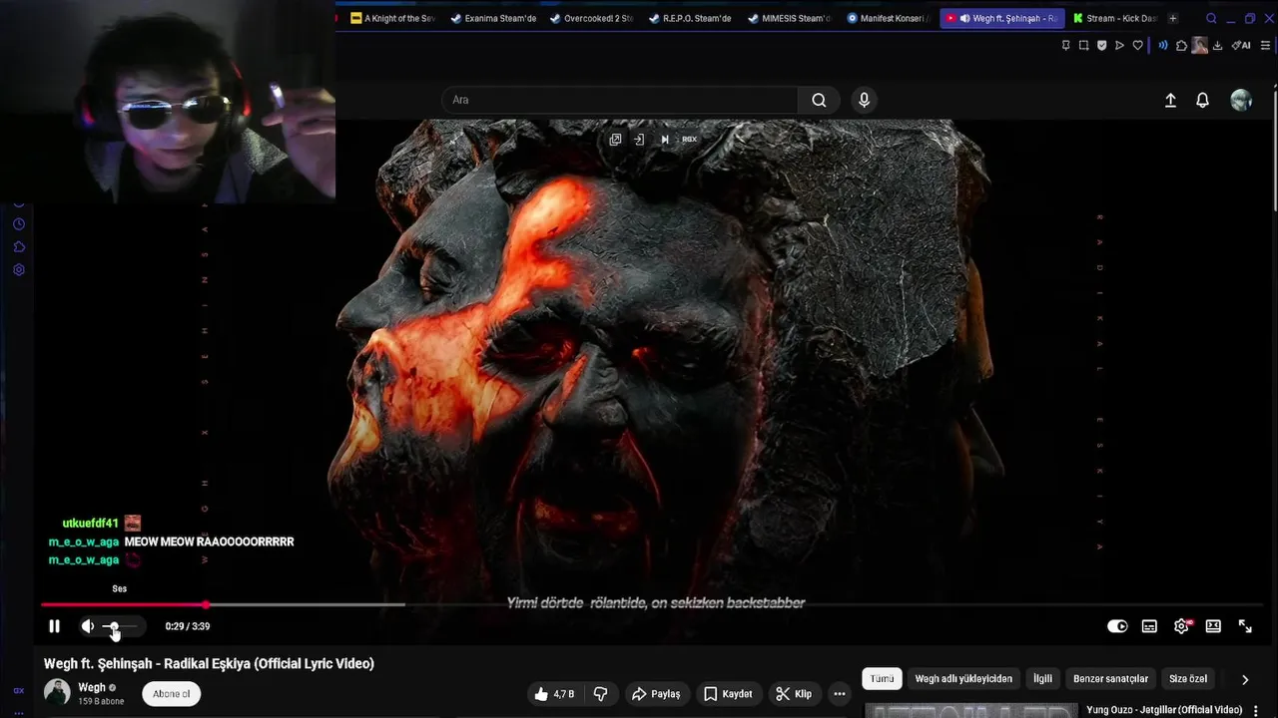Viewport: 1278px width, 718px height.
Task: Select the Size özel filter chip
Action: 1188,679
